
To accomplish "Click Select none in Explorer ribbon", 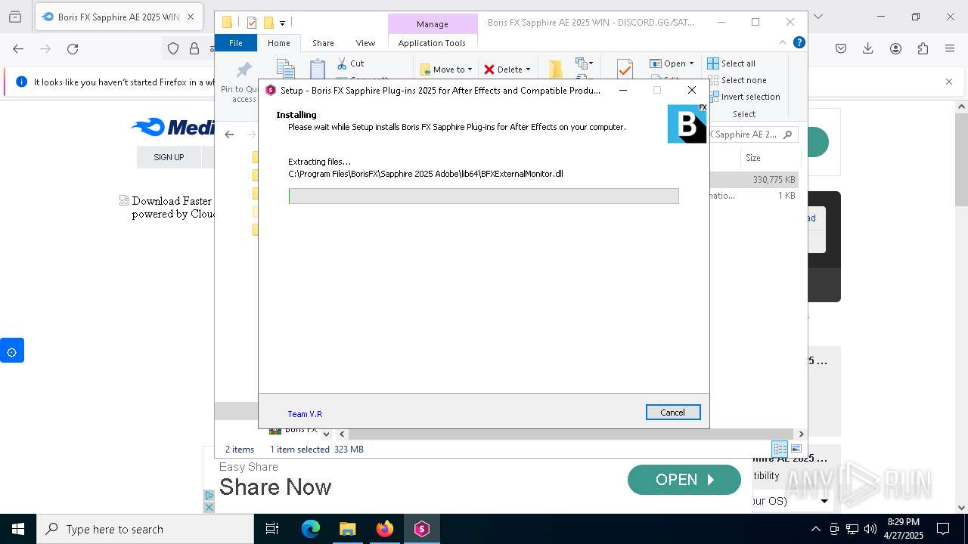I will click(x=737, y=80).
